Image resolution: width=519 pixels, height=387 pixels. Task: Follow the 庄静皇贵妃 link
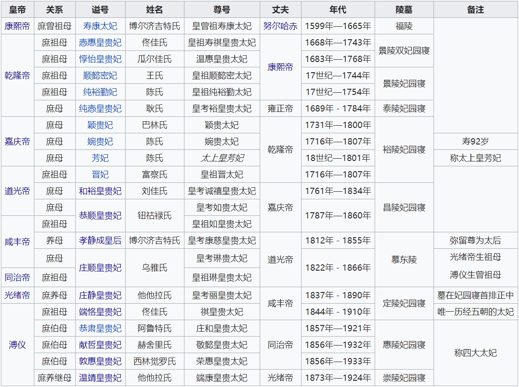click(100, 295)
